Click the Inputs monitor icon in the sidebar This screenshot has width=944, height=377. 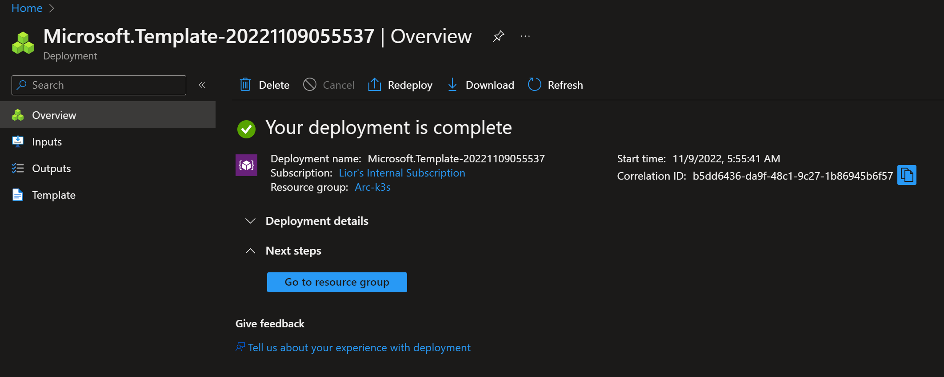[x=18, y=141]
